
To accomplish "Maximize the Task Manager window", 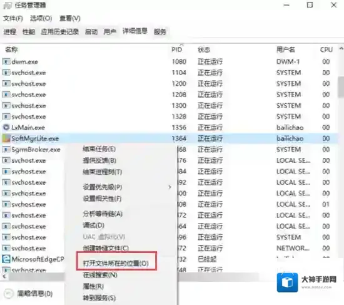I will coord(310,5).
